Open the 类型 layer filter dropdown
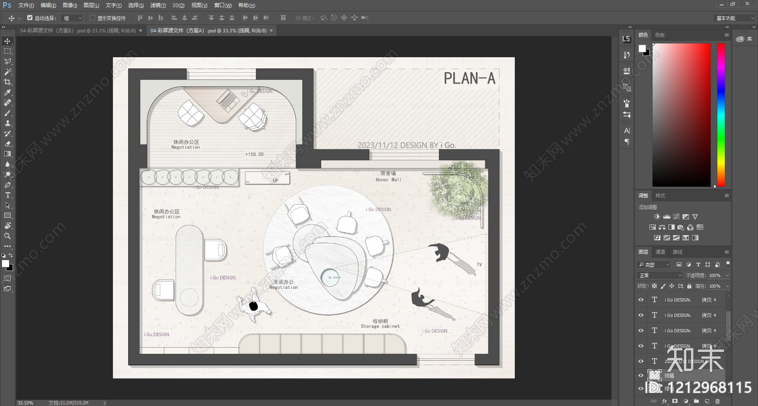Screen dimensions: 758x406 tap(654, 264)
